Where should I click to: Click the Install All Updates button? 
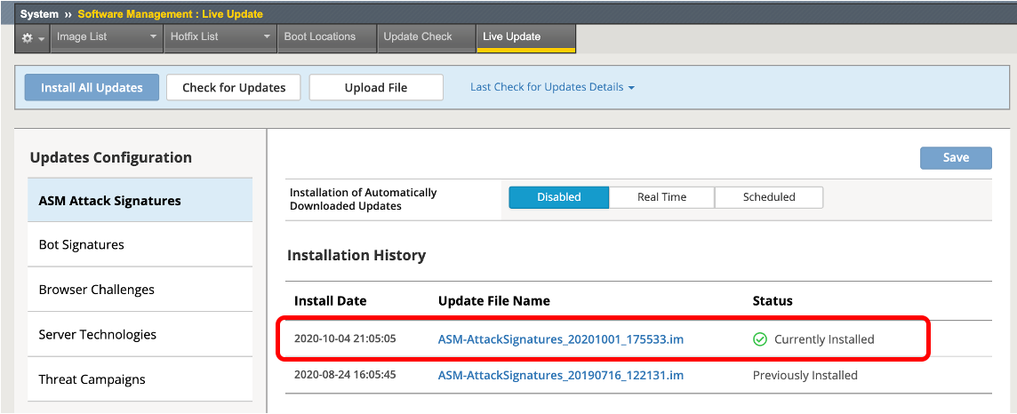[92, 87]
